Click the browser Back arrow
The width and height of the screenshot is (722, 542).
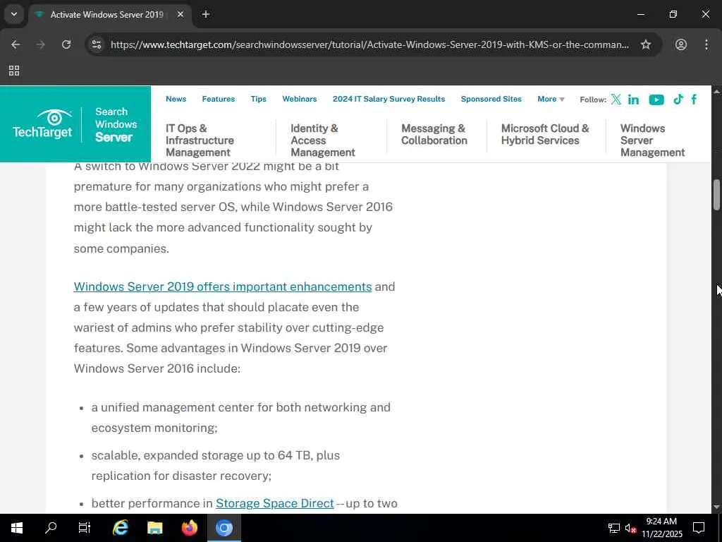(x=16, y=44)
